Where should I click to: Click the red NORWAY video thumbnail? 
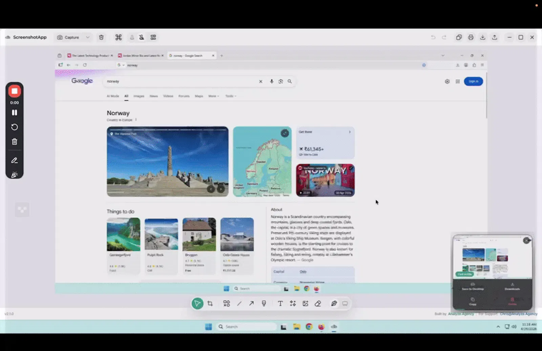click(x=326, y=180)
